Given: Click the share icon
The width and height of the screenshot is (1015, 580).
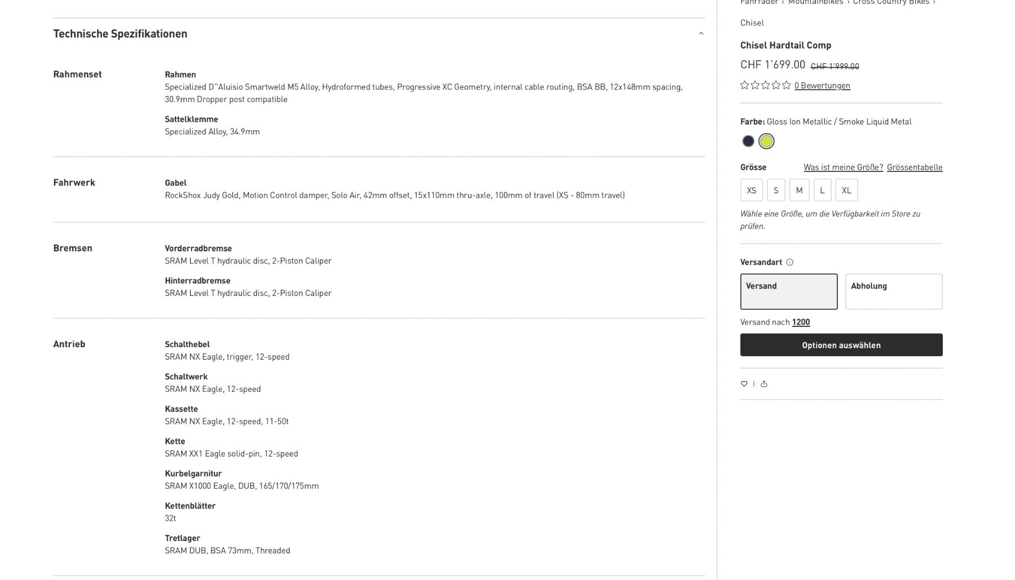Looking at the screenshot, I should pyautogui.click(x=764, y=384).
